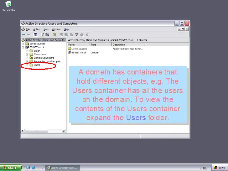Expand the Computers tree node
The image size is (228, 171).
pyautogui.click(x=27, y=55)
